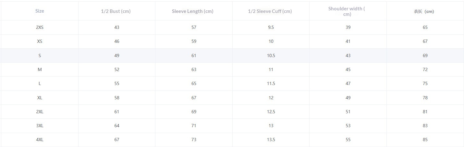Click the Sleeve Cuff value 11.5 for L
This screenshot has height=147, width=464.
(x=271, y=83)
